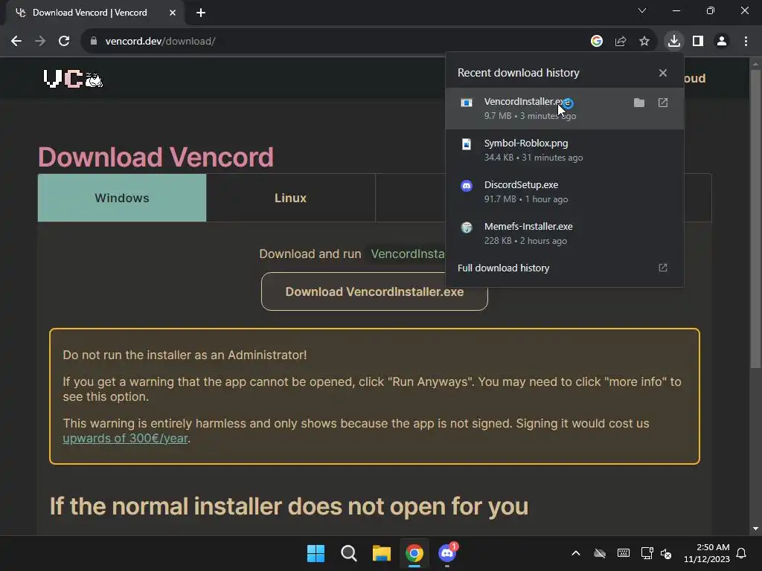
Task: Switch to the Linux tab
Action: [291, 198]
